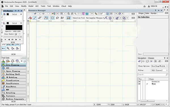Select the Visualization tool set
Viewport: 170px width, 107px height.
[x=14, y=80]
